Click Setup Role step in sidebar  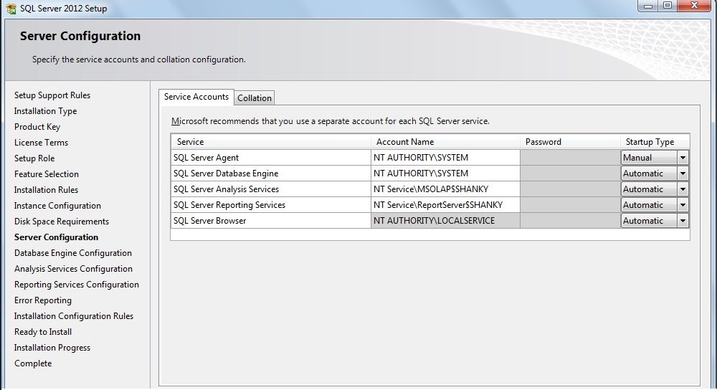tap(34, 158)
